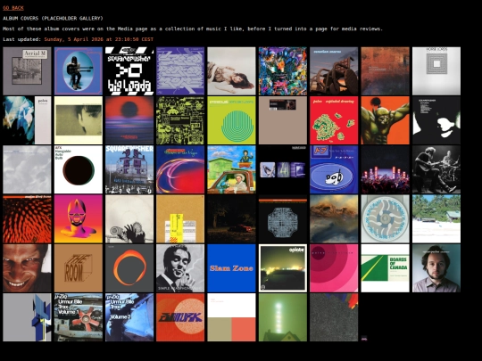View the concert crowd with pink lights cover
The height and width of the screenshot is (361, 482).
pos(386,169)
